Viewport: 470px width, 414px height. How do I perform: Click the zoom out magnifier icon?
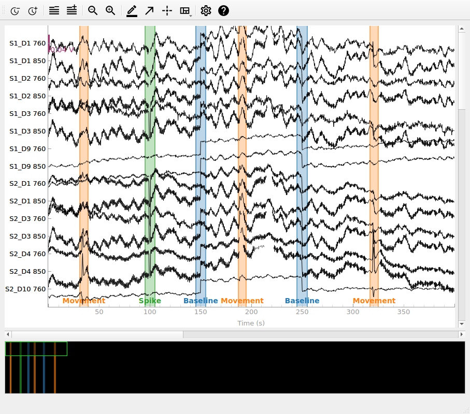(93, 10)
